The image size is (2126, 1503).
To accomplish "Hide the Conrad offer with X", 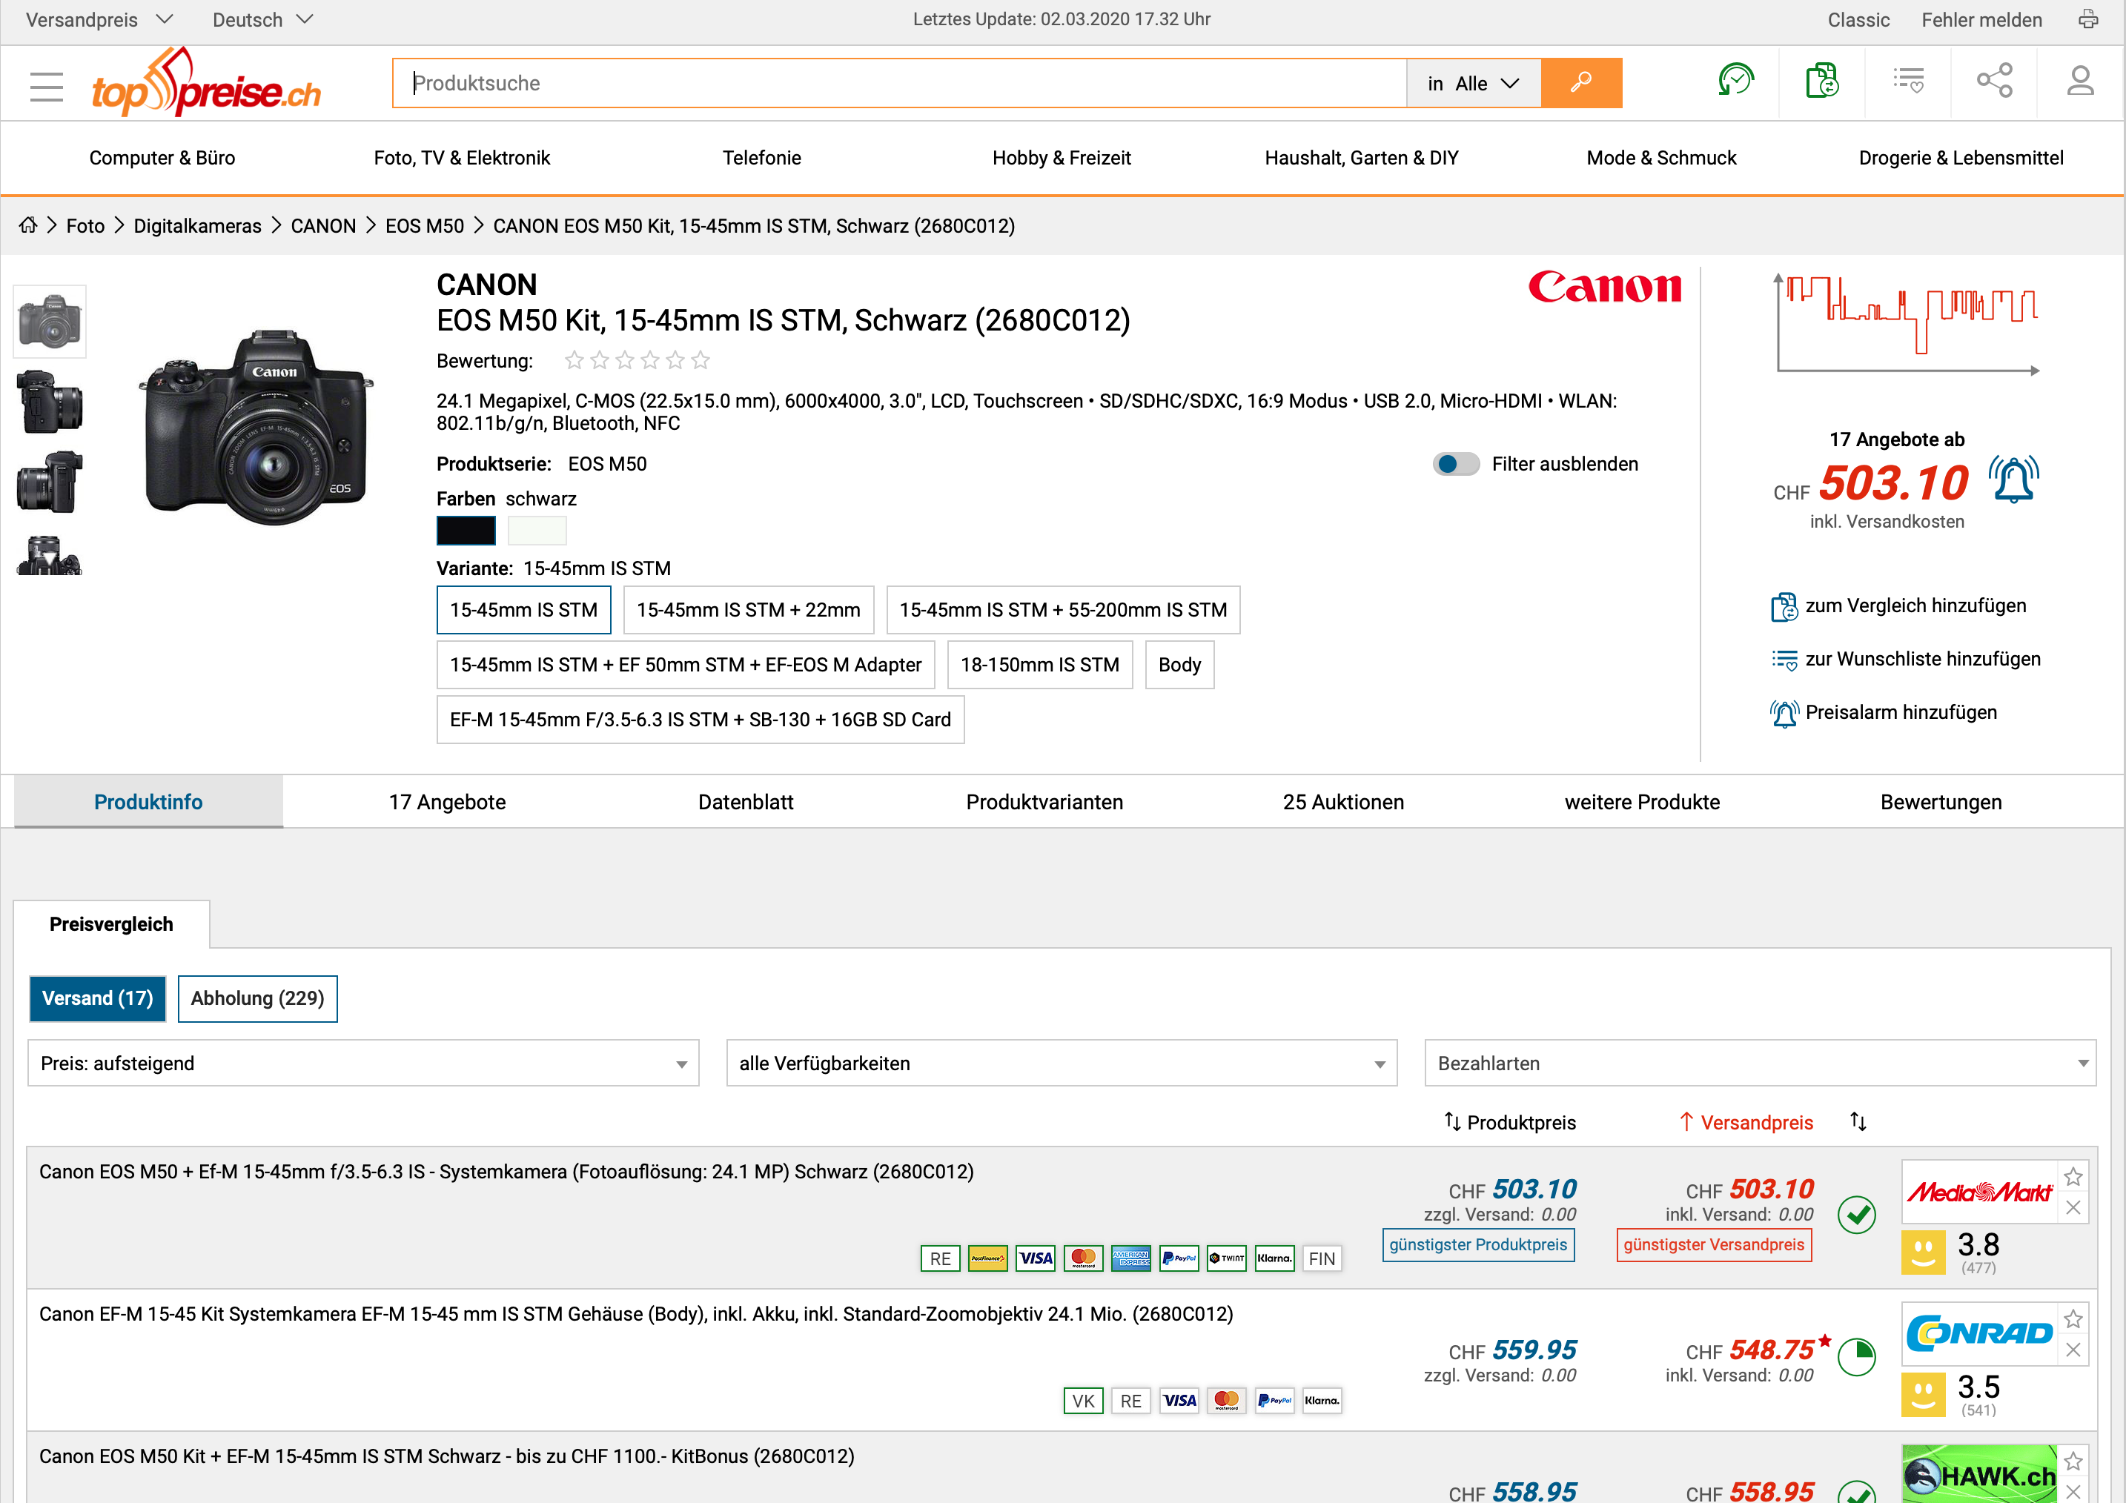I will pos(2073,1350).
